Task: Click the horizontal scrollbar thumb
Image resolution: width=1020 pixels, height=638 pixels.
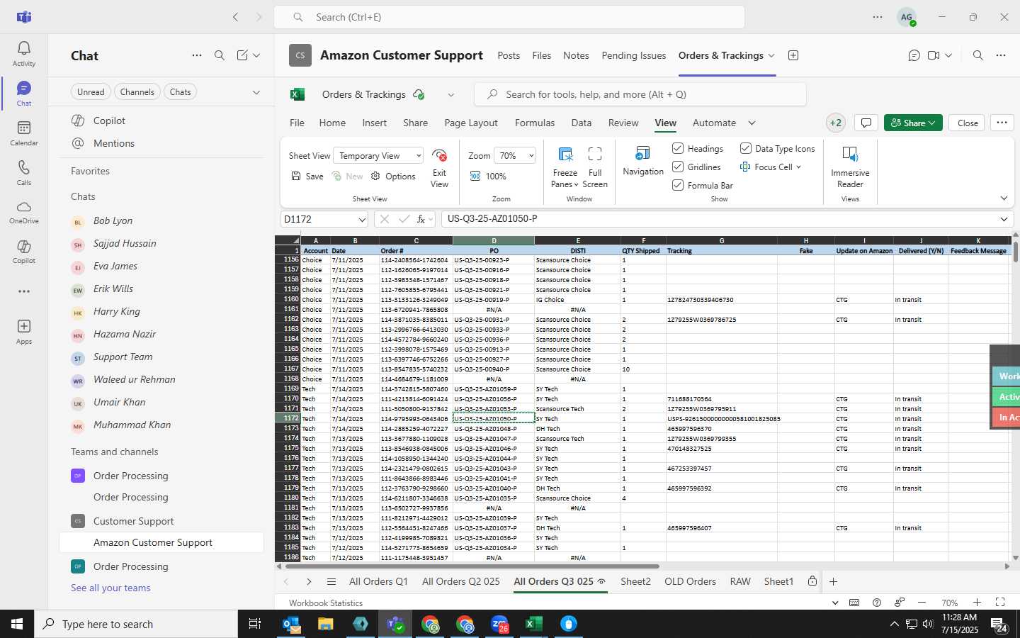Action: tap(471, 566)
